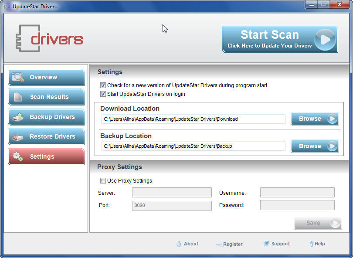Uncheck Start UpdateStar Drivers on login
The width and height of the screenshot is (353, 258).
103,94
